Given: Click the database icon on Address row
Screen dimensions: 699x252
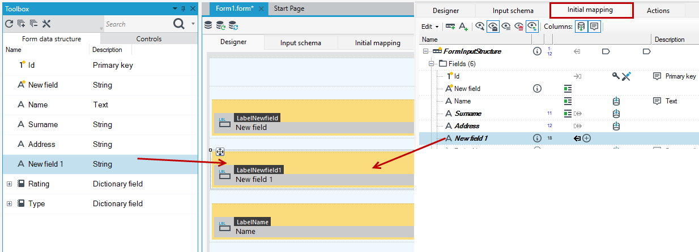Looking at the screenshot, I should coord(616,126).
